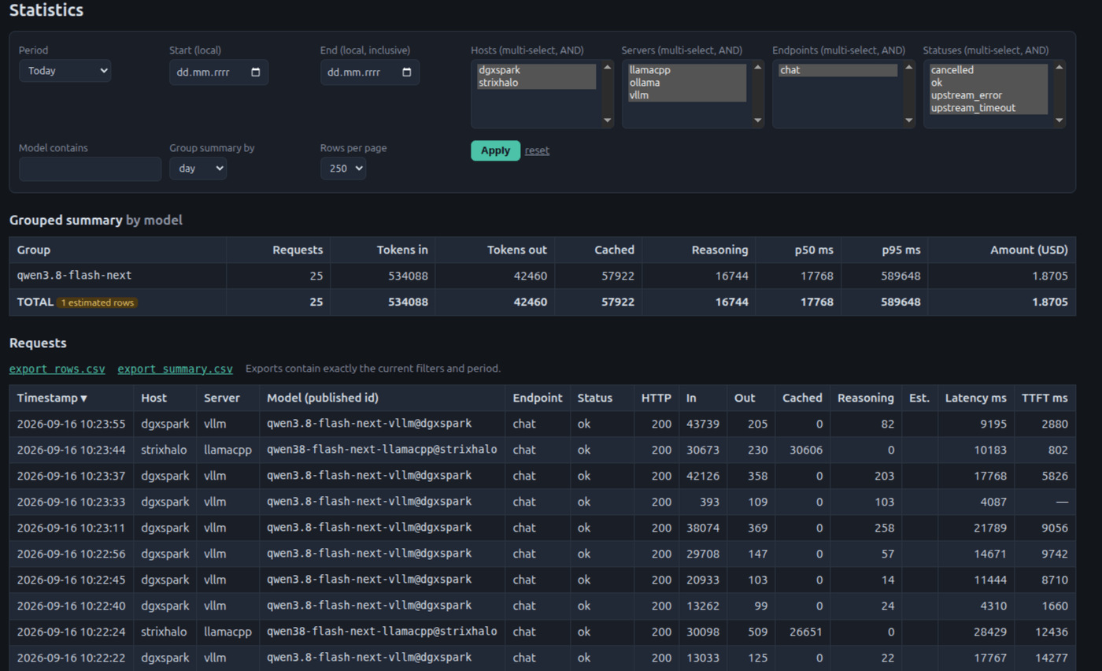Select cancelled in Statuses list
The image size is (1102, 671).
(x=988, y=70)
